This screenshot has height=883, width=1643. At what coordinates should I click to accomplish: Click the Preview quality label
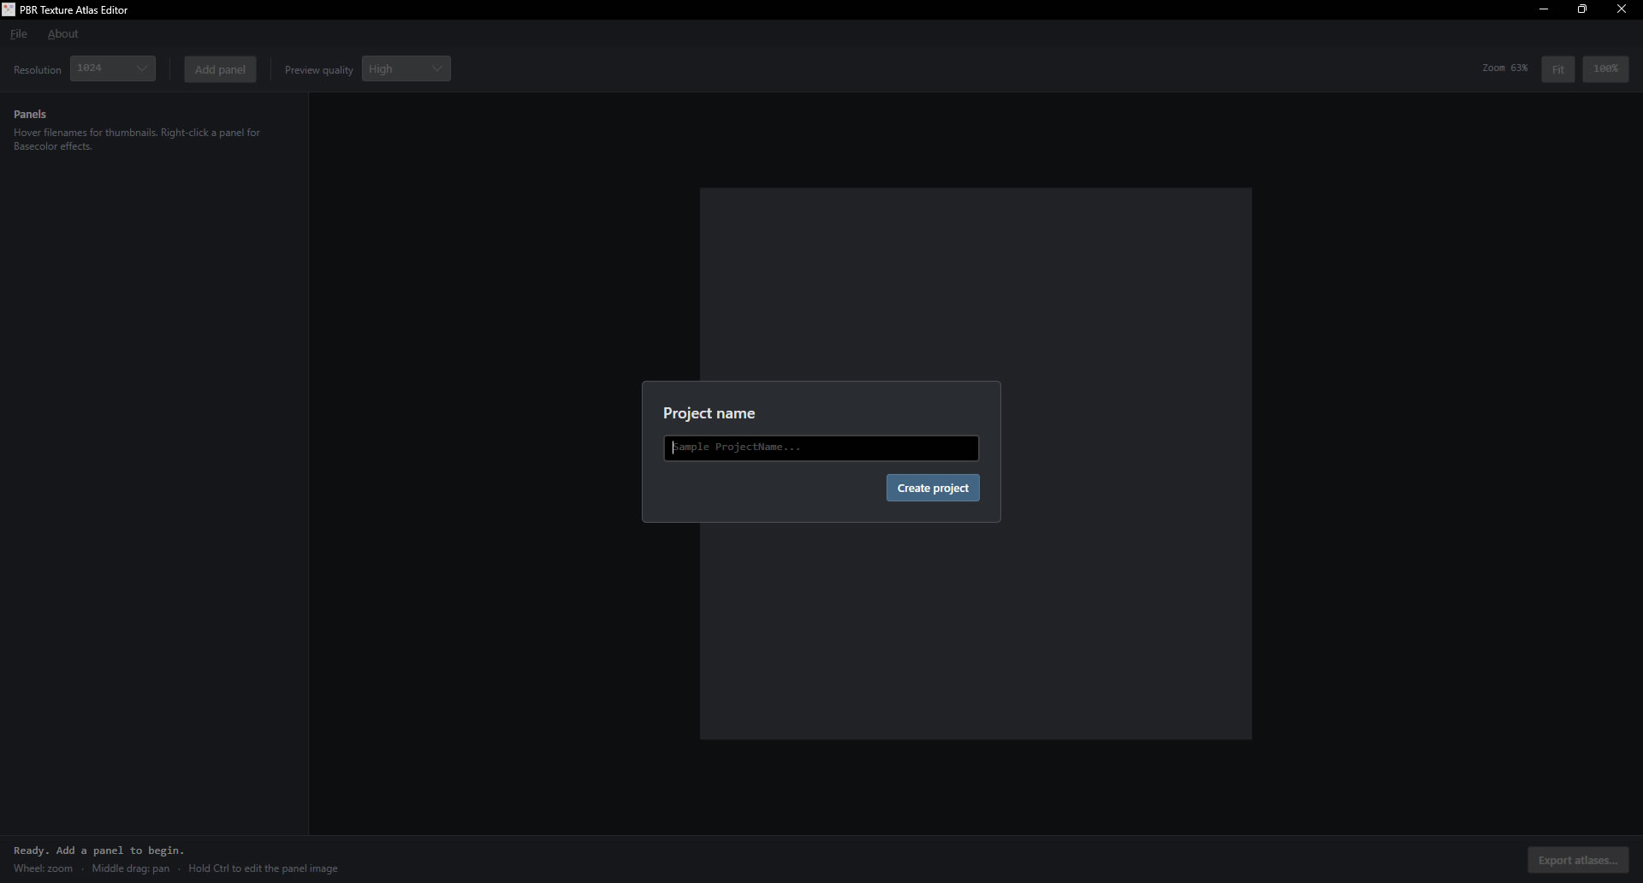319,70
